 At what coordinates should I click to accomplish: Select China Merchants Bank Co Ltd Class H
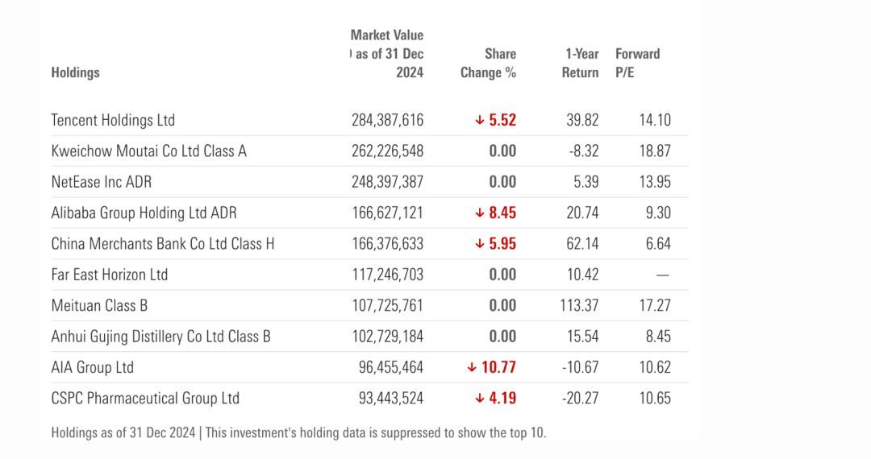(x=162, y=244)
